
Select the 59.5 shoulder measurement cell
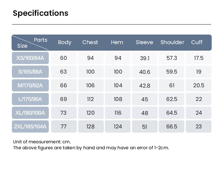click(x=172, y=72)
